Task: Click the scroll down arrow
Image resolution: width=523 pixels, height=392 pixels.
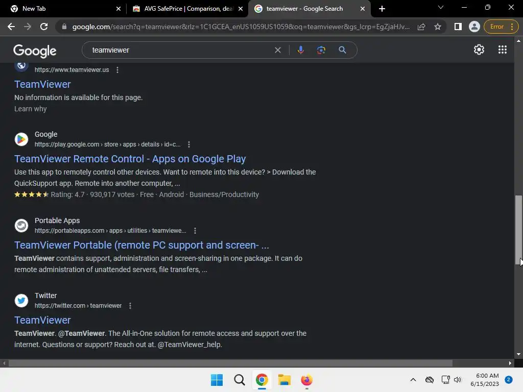Action: click(518, 354)
